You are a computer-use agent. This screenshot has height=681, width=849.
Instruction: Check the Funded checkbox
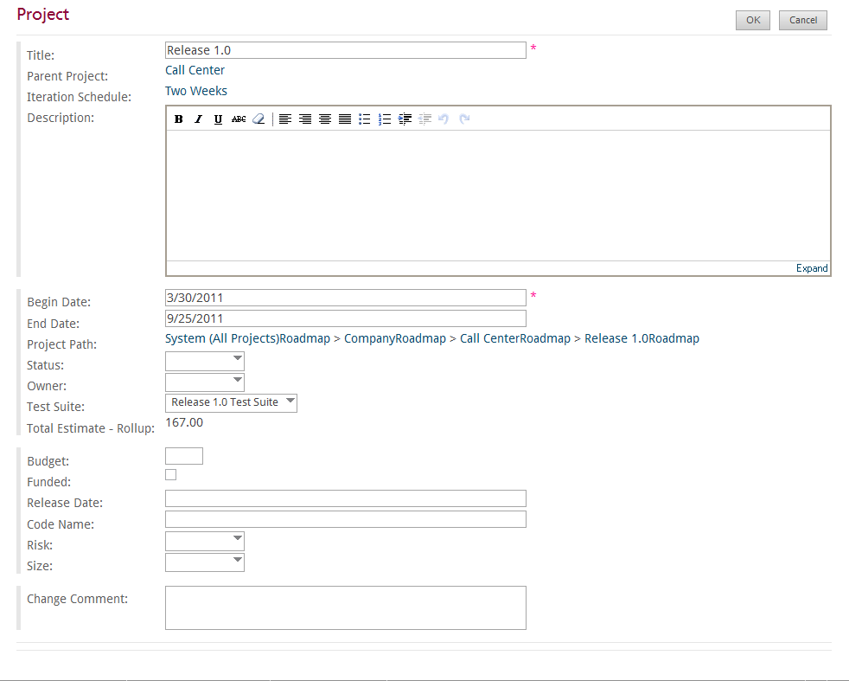pyautogui.click(x=170, y=474)
